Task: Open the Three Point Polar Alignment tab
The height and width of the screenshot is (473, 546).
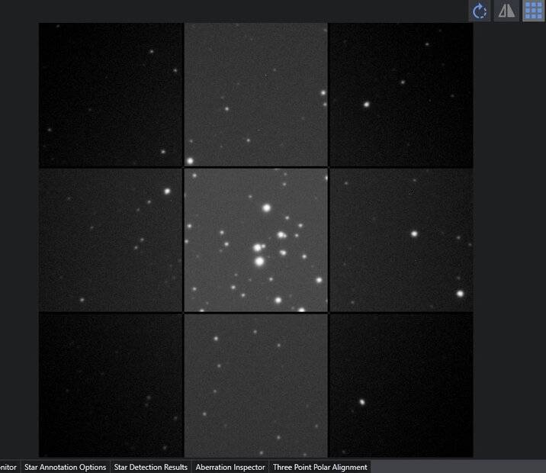Action: 320,467
